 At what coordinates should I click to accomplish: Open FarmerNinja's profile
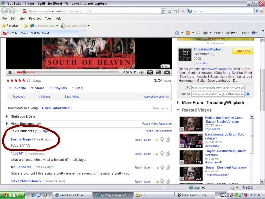coord(21,139)
